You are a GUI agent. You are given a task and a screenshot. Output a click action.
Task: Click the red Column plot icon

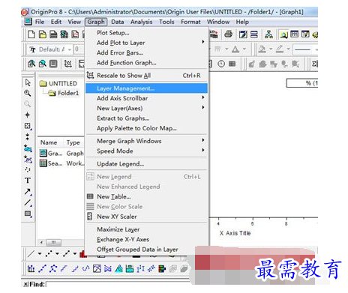pos(82,254)
